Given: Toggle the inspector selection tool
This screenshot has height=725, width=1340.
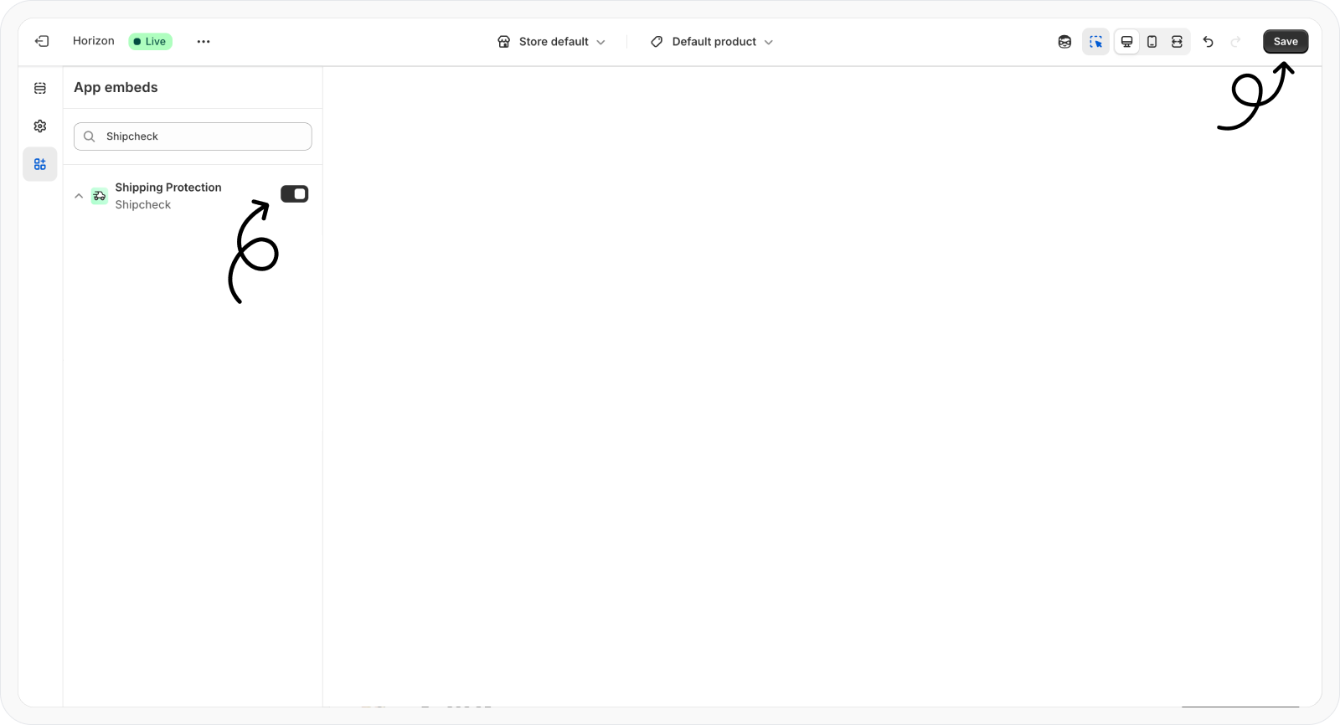Looking at the screenshot, I should click(x=1095, y=42).
